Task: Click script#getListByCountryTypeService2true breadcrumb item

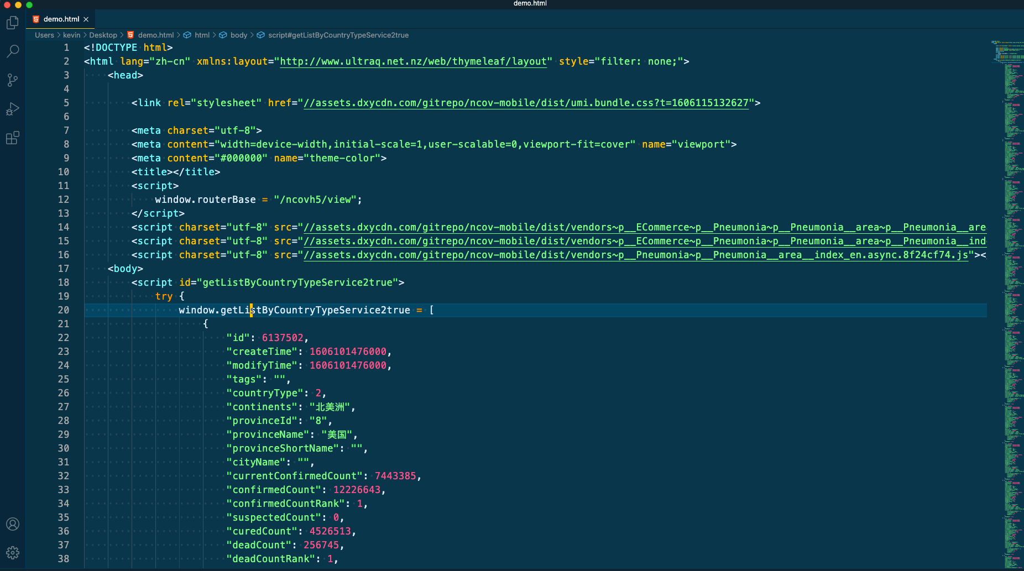Action: (338, 35)
